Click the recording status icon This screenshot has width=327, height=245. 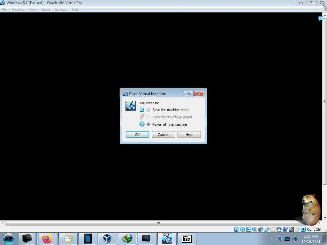click(x=285, y=229)
